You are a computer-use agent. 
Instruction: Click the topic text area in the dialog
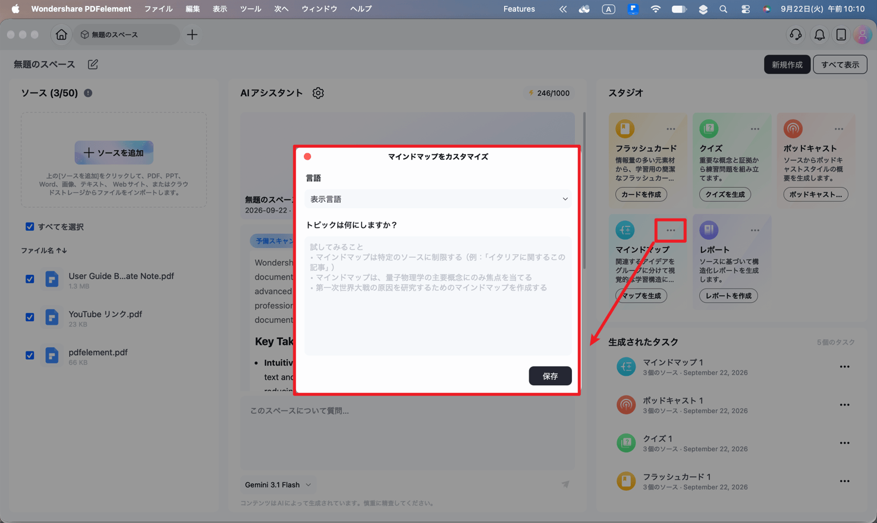click(438, 296)
